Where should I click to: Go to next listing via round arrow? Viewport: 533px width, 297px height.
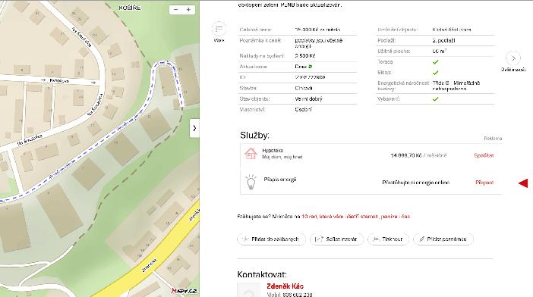point(513,58)
